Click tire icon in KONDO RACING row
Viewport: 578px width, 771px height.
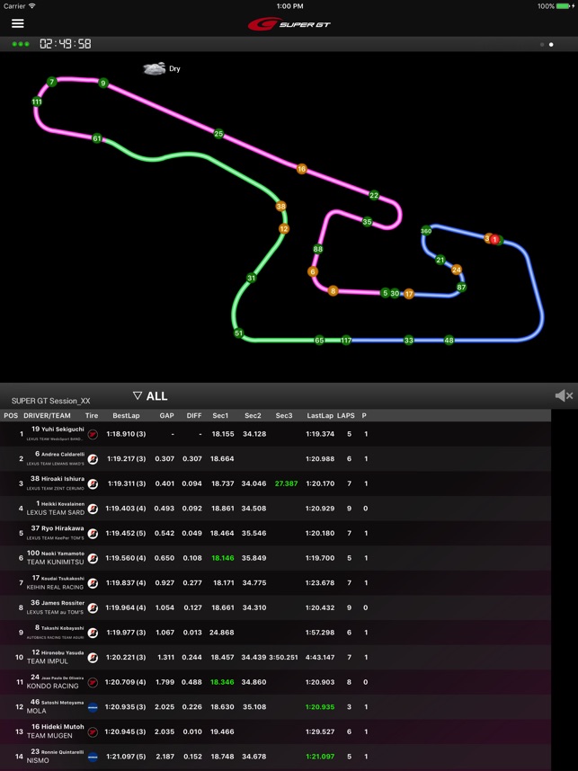coord(93,683)
